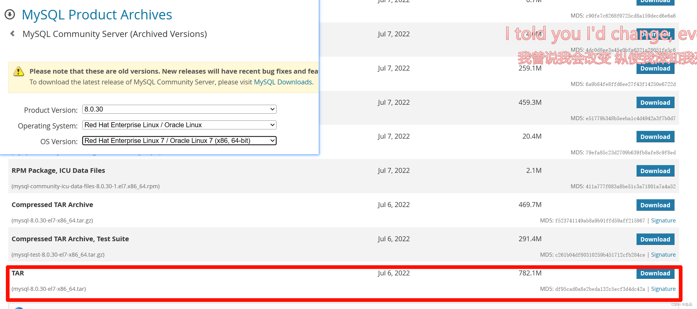Click the 'Product Version:' label

click(x=51, y=110)
